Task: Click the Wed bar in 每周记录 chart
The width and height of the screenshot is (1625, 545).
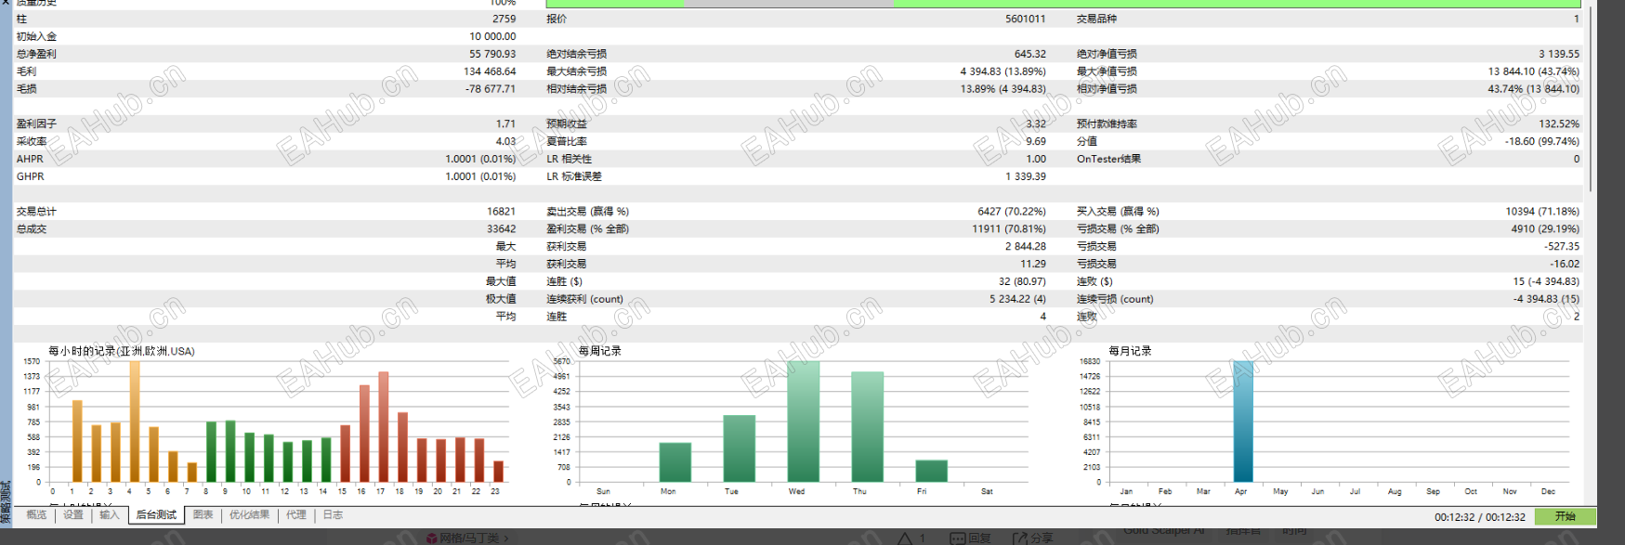Action: [x=804, y=422]
